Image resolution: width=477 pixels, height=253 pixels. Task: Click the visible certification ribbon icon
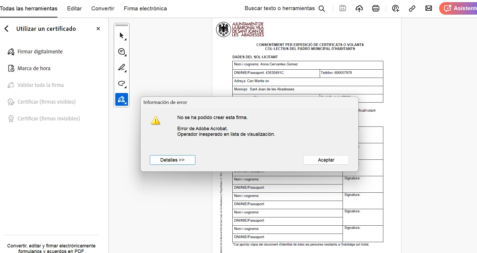pos(11,102)
